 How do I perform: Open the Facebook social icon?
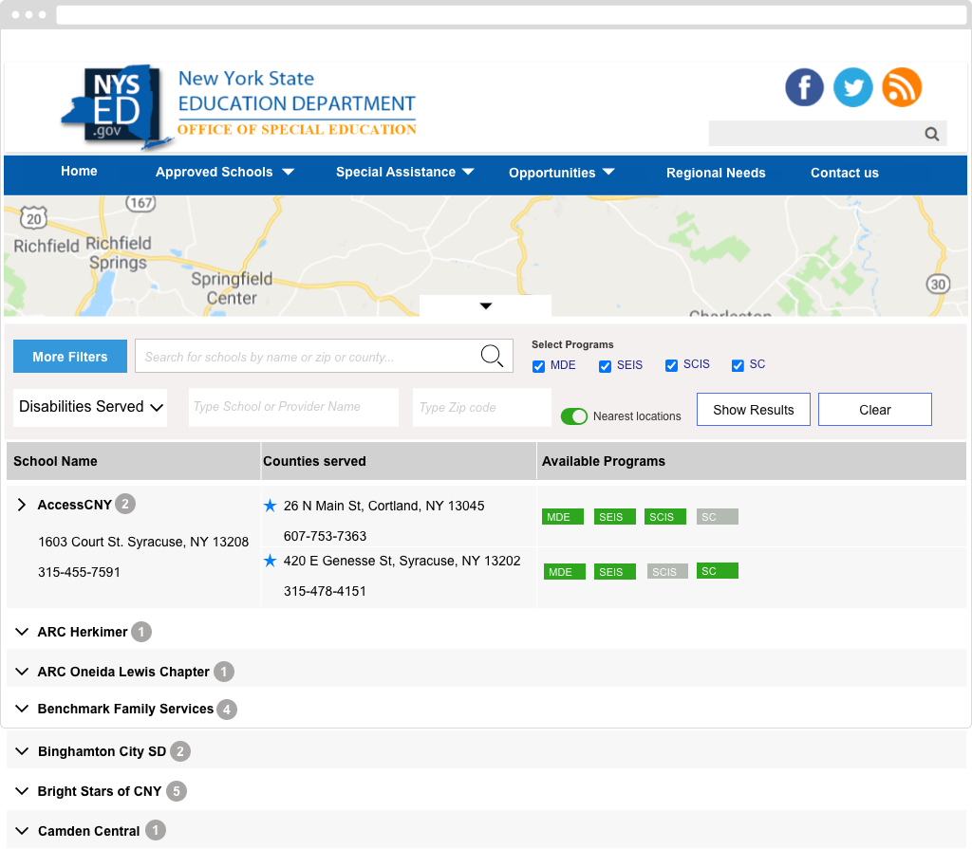pyautogui.click(x=804, y=87)
